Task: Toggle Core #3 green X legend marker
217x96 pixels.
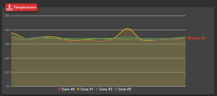Action: pyautogui.click(x=116, y=89)
